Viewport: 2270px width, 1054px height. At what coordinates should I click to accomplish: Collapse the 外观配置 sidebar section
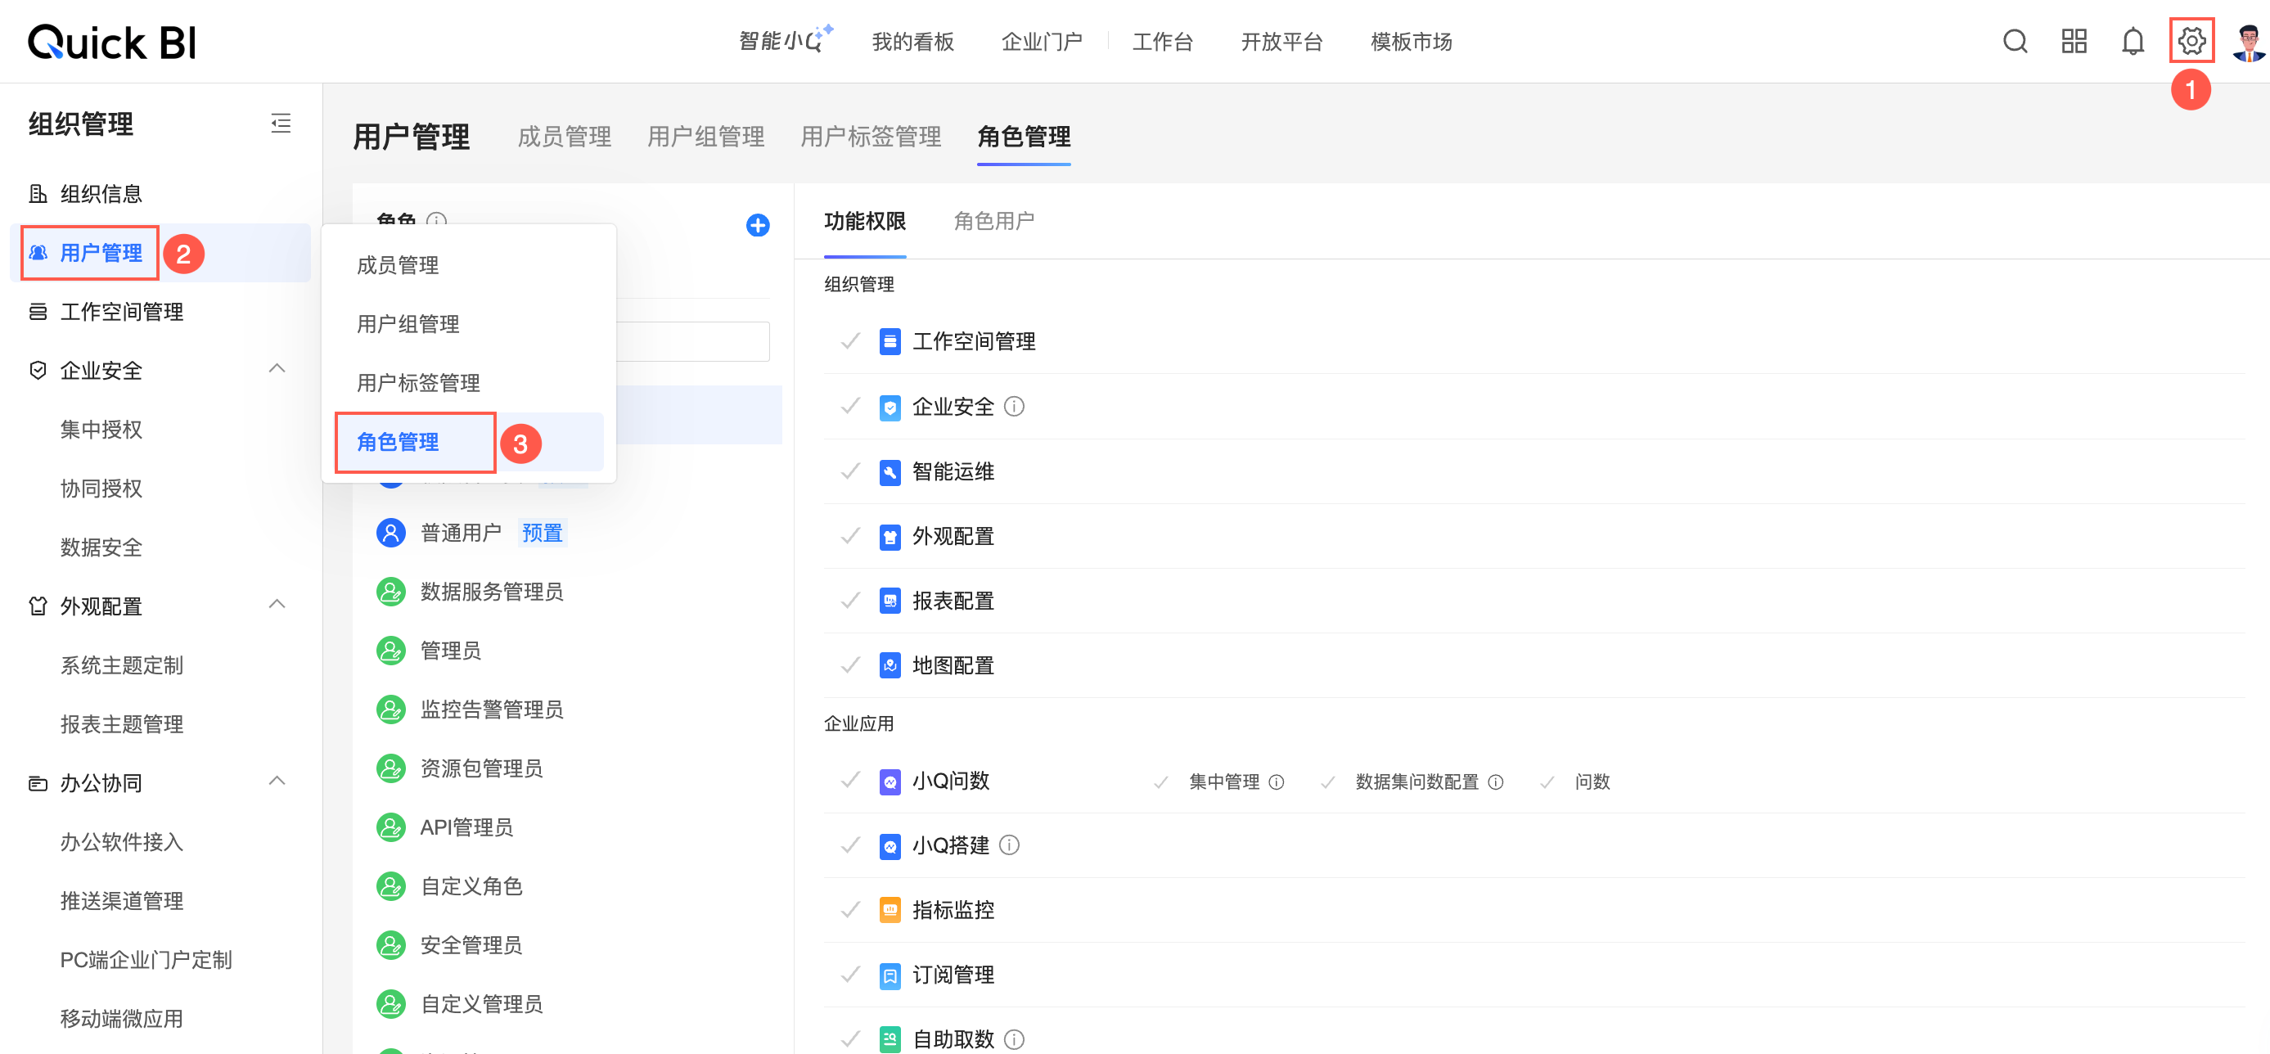pos(277,605)
